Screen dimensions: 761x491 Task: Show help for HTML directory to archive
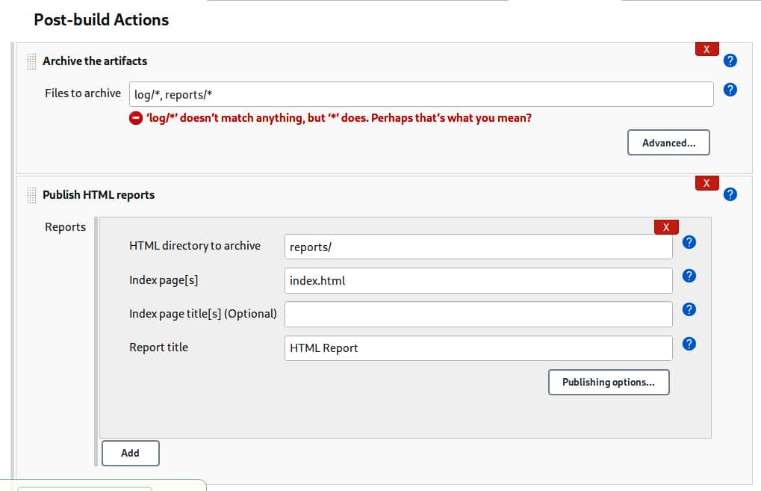point(689,242)
